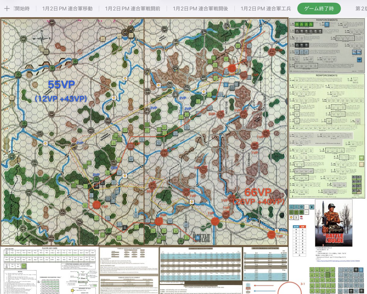The width and height of the screenshot is (367, 294).
Task: Select the (26VP +40VP) breakdown text
Action: pyautogui.click(x=258, y=201)
